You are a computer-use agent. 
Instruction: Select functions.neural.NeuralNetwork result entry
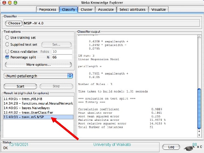(x=38, y=103)
